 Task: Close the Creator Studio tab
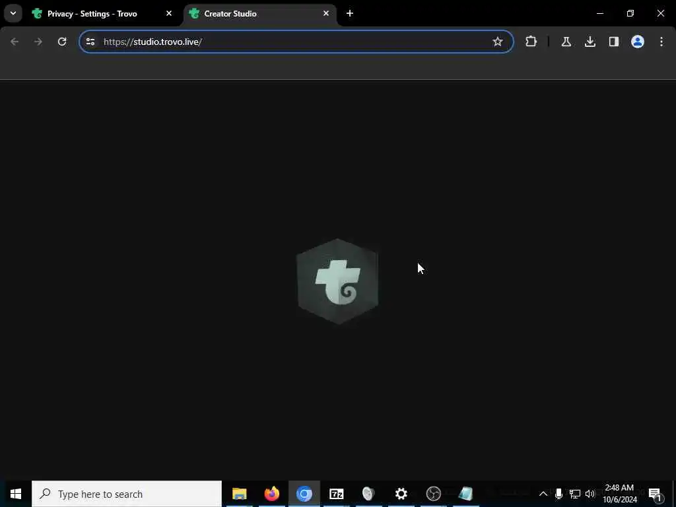pos(326,13)
